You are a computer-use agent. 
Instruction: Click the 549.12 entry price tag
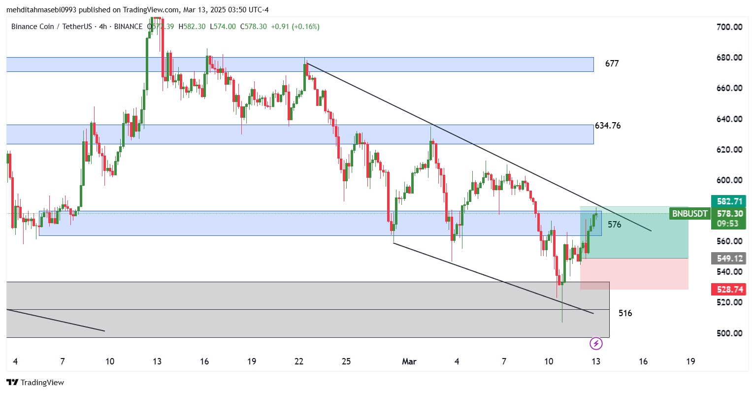[x=728, y=258]
